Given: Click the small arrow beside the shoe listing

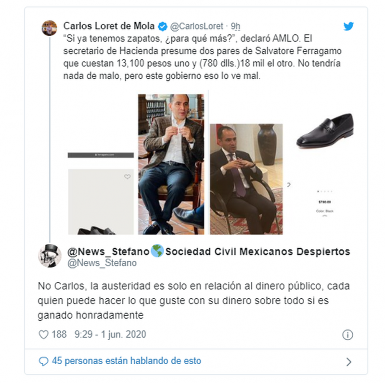Looking at the screenshot, I should [x=289, y=185].
